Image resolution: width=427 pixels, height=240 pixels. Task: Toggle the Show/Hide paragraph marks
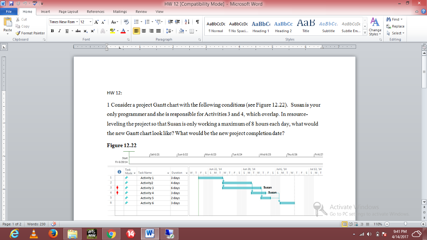click(197, 22)
